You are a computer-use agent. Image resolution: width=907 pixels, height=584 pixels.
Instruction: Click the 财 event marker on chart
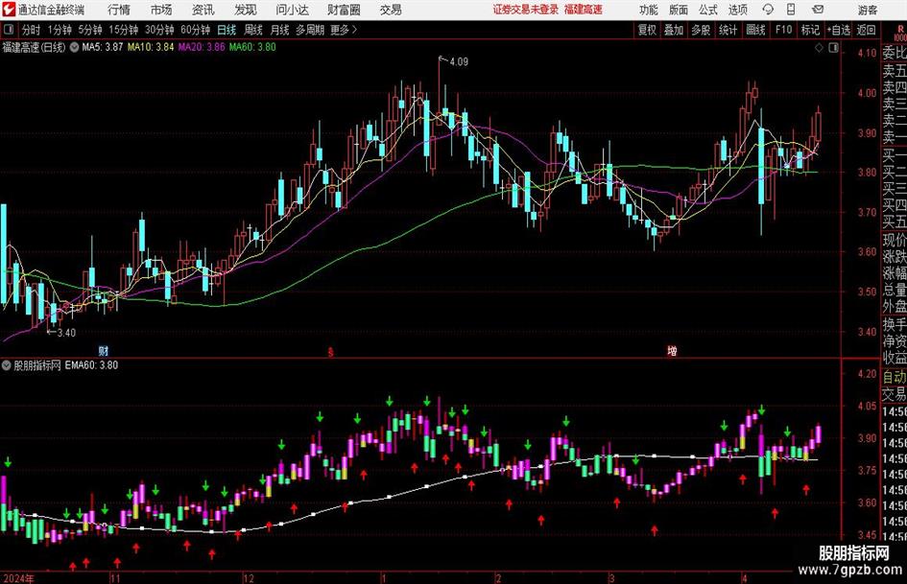[104, 351]
